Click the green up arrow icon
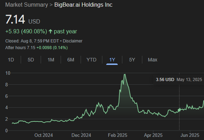Viewport: 204px width, 140px height. pos(50,31)
